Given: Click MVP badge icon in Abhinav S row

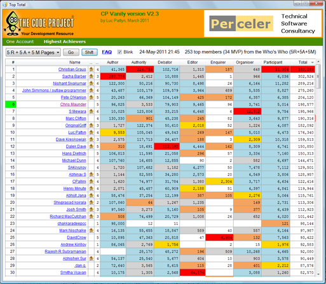Looking at the screenshot, I should (x=92, y=174).
